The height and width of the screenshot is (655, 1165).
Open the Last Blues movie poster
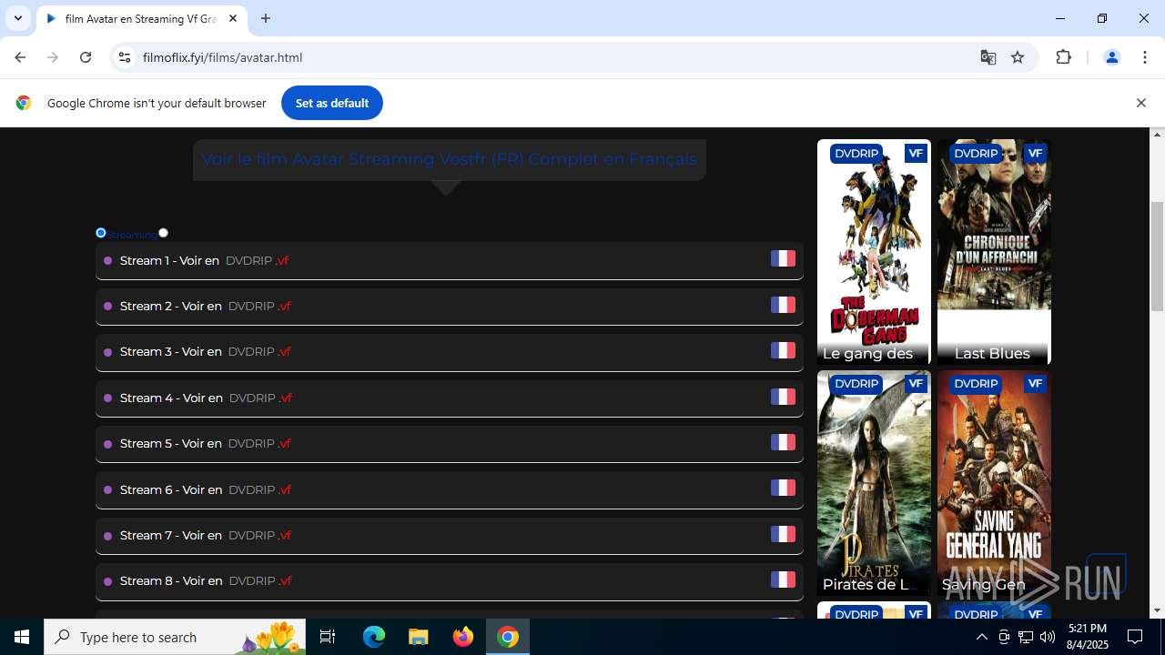[x=994, y=252]
